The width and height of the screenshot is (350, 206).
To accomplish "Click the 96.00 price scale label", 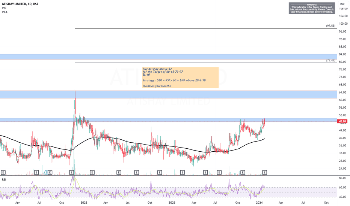I will coord(343,31).
